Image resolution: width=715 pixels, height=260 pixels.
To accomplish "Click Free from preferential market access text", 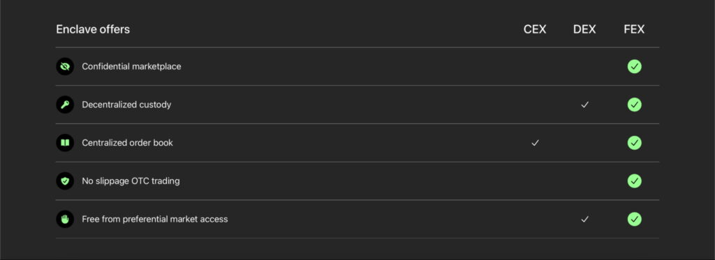I will click(x=155, y=220).
